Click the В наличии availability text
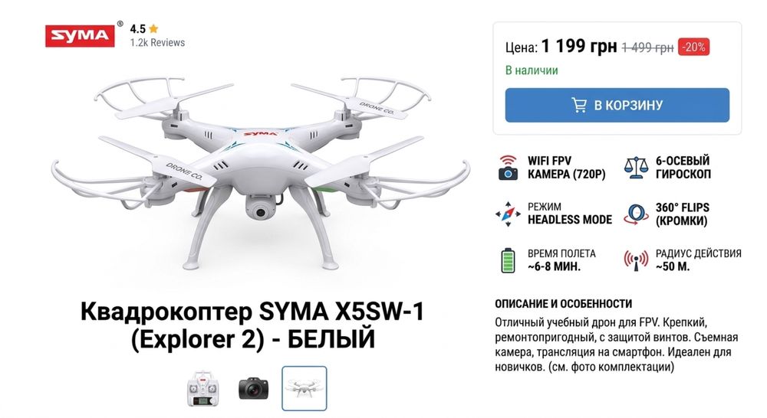767x418 pixels. 532,70
